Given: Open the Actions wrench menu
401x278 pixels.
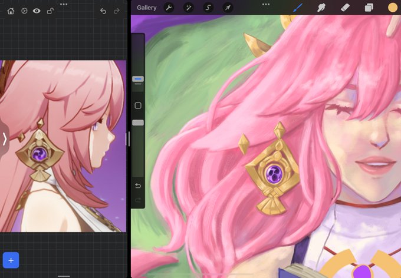Looking at the screenshot, I should pyautogui.click(x=169, y=8).
